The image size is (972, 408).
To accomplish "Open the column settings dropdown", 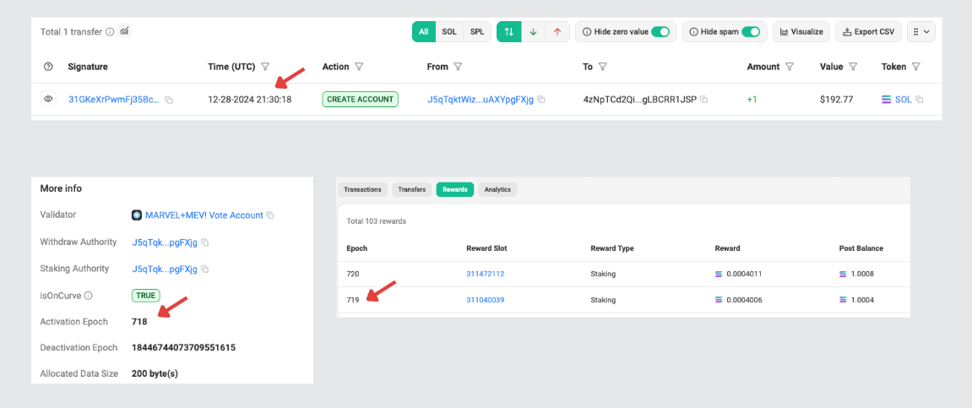I will pos(921,31).
